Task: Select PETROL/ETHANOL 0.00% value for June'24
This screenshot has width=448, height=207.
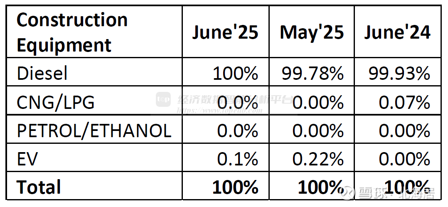Action: [x=404, y=131]
